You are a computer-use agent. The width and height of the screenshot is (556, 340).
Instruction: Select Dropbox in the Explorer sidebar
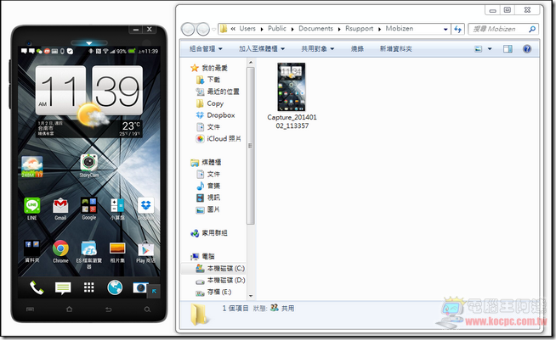216,115
